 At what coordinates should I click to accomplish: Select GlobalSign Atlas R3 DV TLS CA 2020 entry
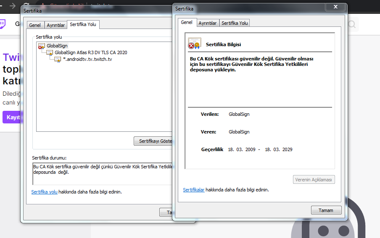pyautogui.click(x=91, y=52)
